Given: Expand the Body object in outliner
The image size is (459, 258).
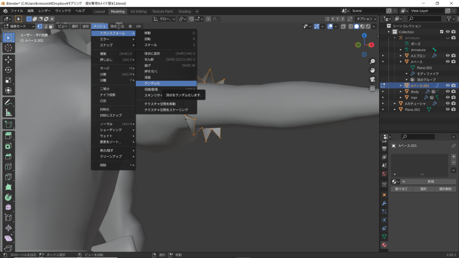Looking at the screenshot, I should 401,92.
